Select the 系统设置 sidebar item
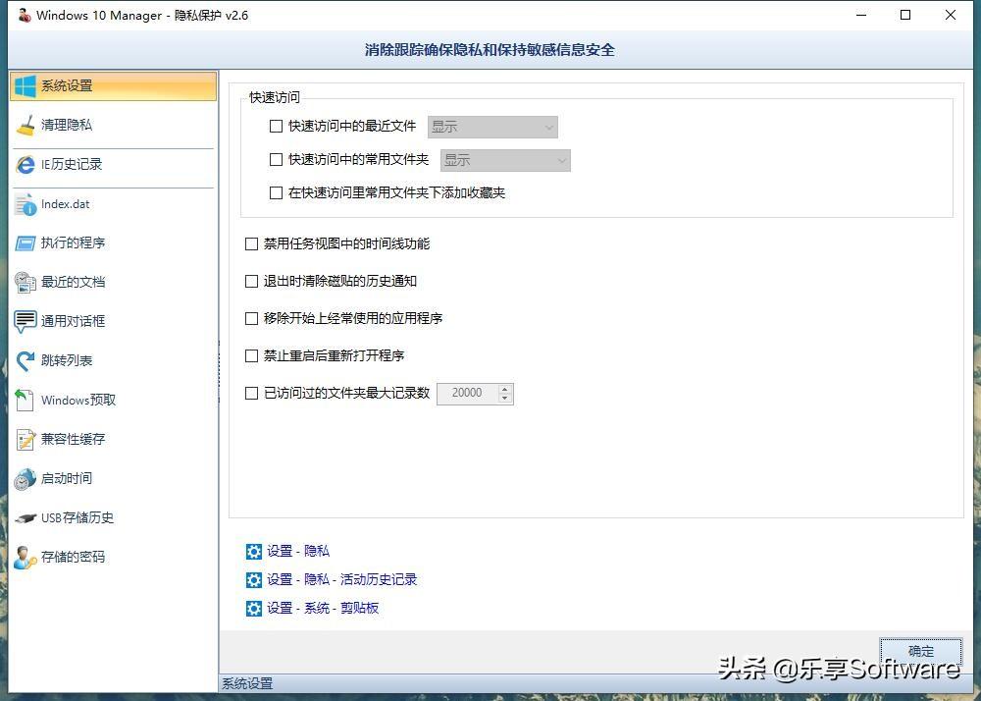 tap(113, 85)
